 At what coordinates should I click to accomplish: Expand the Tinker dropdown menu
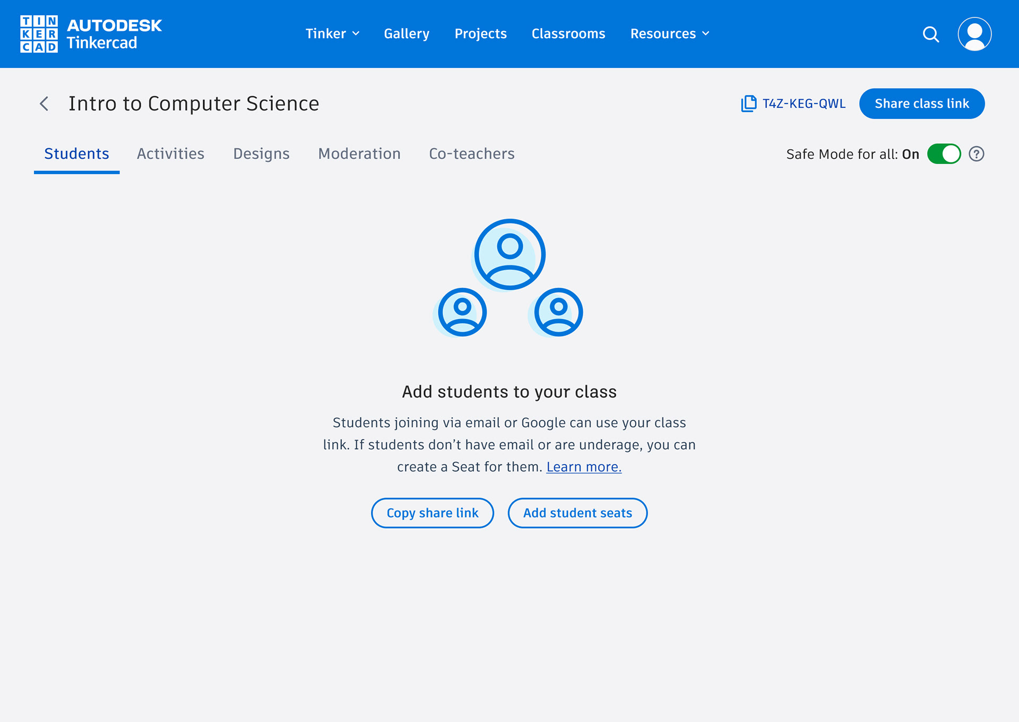coord(332,34)
